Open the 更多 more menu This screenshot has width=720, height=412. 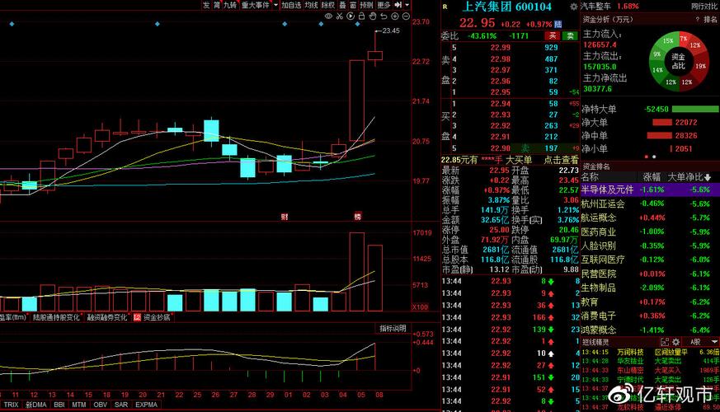coord(384,5)
